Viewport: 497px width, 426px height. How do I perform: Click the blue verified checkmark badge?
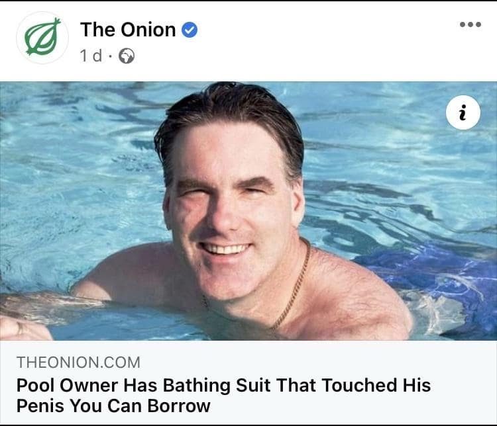pos(190,30)
